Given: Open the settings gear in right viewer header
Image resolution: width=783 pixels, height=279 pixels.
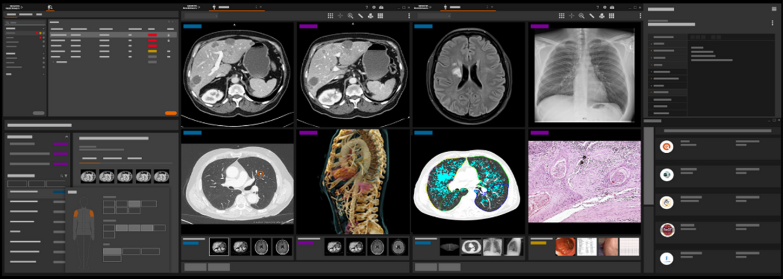Looking at the screenshot, I should (605, 7).
